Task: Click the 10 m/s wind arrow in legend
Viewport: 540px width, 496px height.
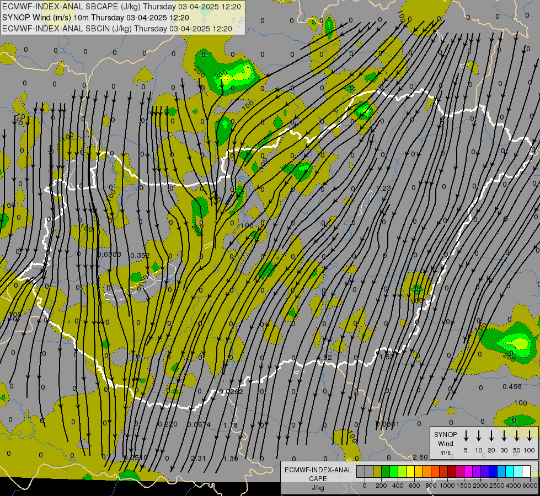Action: tap(479, 436)
